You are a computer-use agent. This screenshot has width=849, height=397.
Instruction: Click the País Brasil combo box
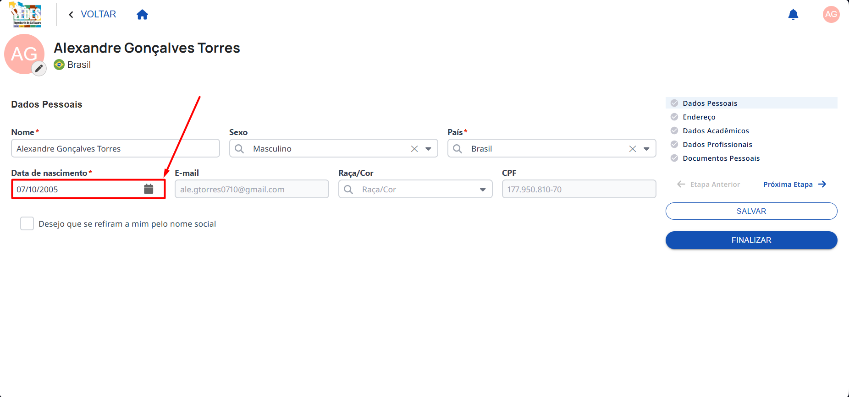click(x=552, y=148)
